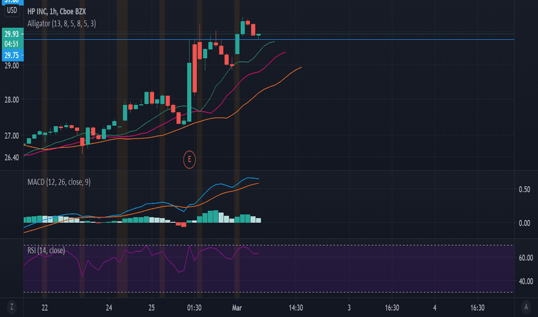
Task: Click the 29.75 blue price line label
Action: coord(12,55)
